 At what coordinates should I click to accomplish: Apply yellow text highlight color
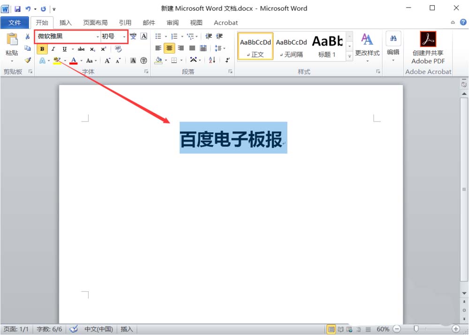click(x=57, y=61)
